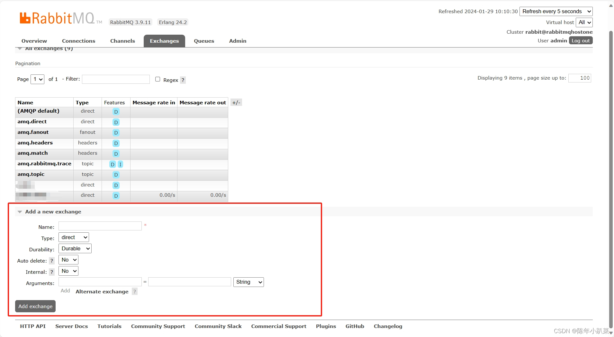
Task: Collapse the Add a new exchange section
Action: (53, 212)
